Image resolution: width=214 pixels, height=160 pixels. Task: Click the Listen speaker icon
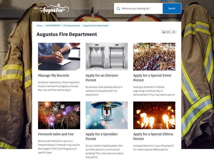164,32
